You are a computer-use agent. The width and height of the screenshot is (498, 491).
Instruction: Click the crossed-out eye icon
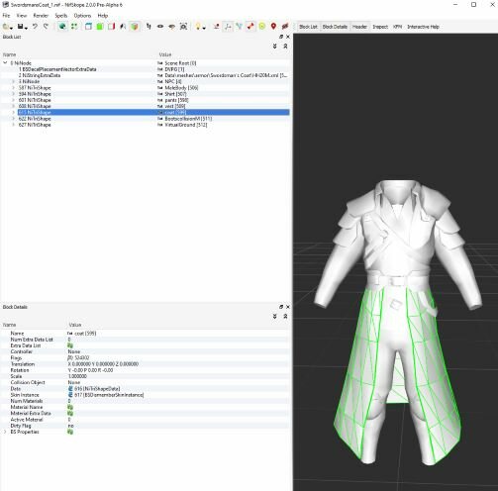(x=172, y=27)
